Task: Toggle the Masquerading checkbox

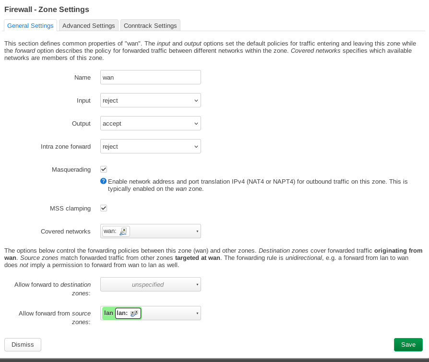Action: click(104, 169)
